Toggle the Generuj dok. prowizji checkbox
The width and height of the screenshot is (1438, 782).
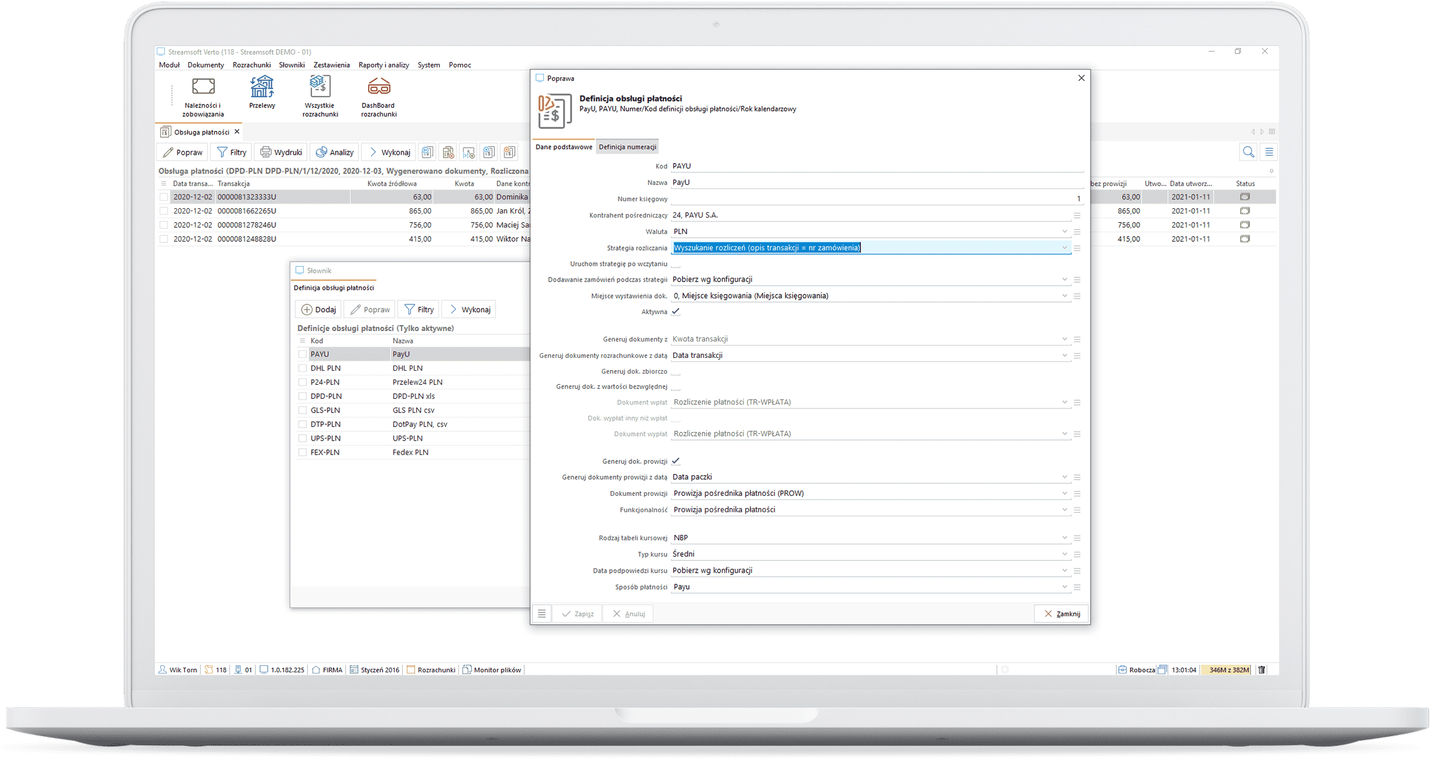(x=676, y=461)
